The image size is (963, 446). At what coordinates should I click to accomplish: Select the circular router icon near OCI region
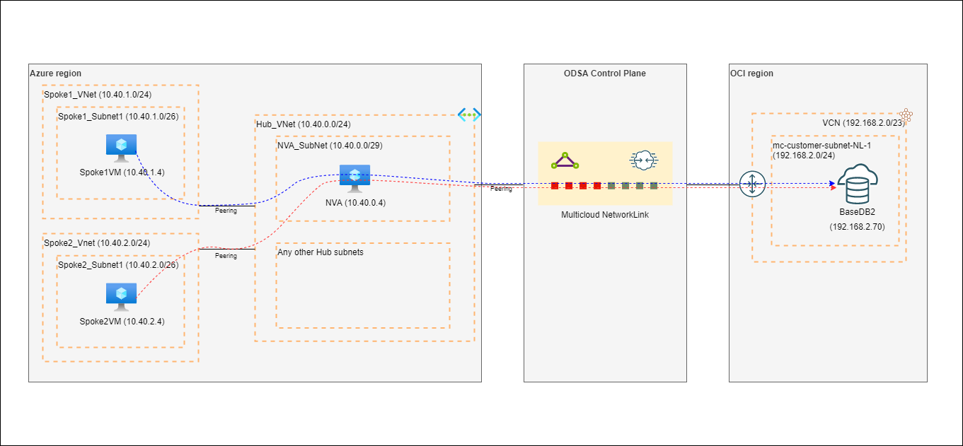[751, 183]
